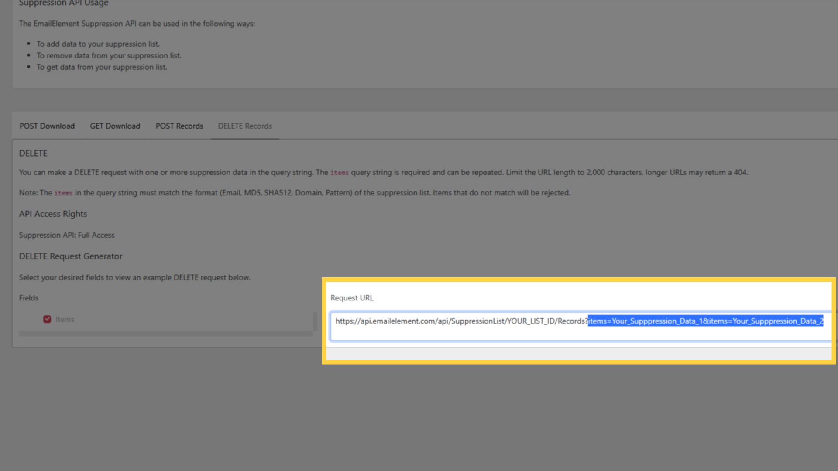
Task: Click the 'Select your desired fields' instruction
Action: (135, 278)
